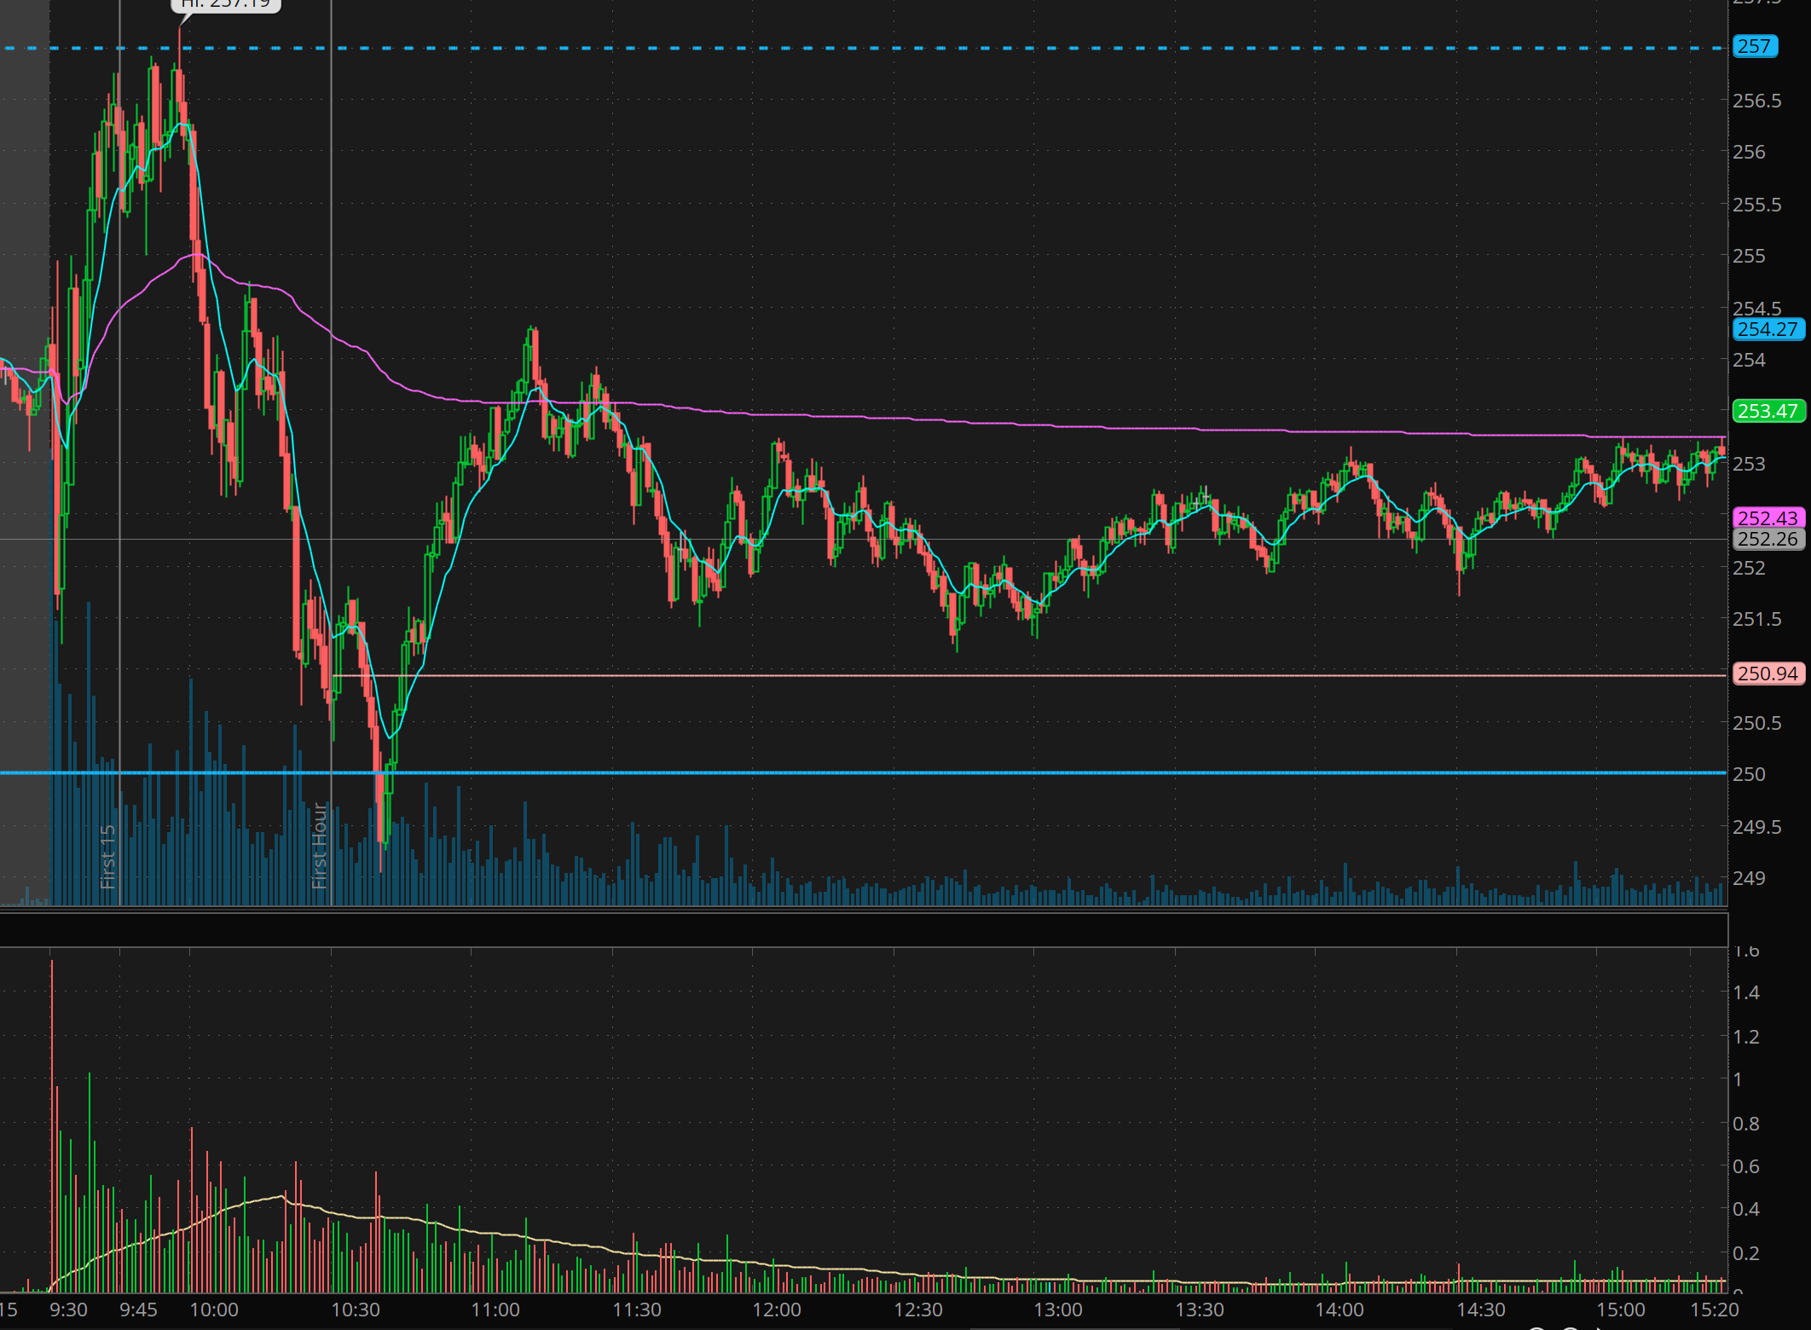Select the pink 250.94 price level tag

(1768, 674)
